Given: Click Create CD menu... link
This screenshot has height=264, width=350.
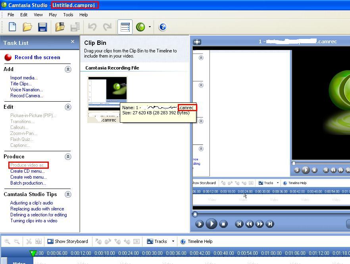Looking at the screenshot, I should 27,171.
